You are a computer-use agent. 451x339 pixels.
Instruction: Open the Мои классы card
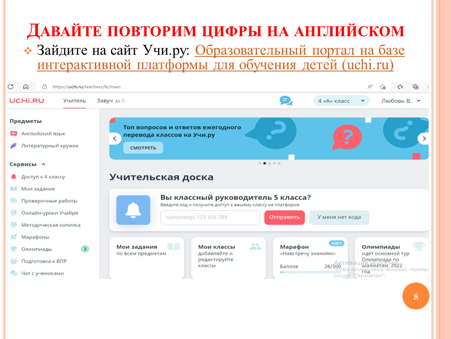[228, 258]
